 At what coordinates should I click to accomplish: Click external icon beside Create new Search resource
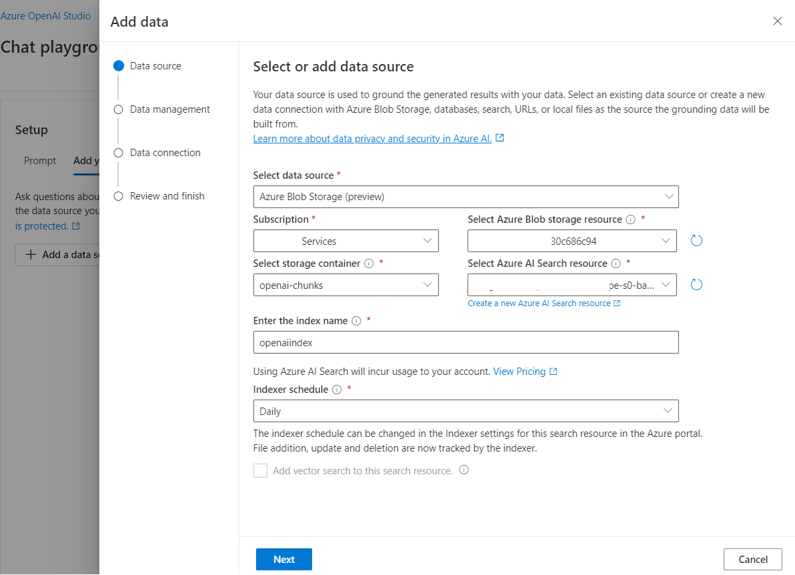(617, 304)
